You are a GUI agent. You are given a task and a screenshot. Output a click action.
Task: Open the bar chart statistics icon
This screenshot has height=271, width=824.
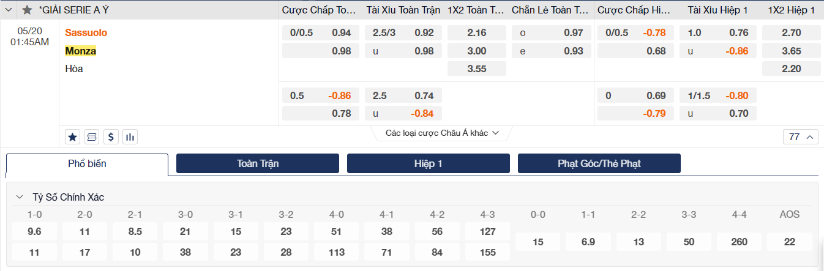point(130,136)
